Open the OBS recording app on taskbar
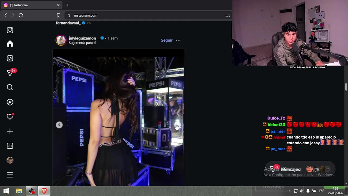This screenshot has width=348, height=196. pos(32,191)
